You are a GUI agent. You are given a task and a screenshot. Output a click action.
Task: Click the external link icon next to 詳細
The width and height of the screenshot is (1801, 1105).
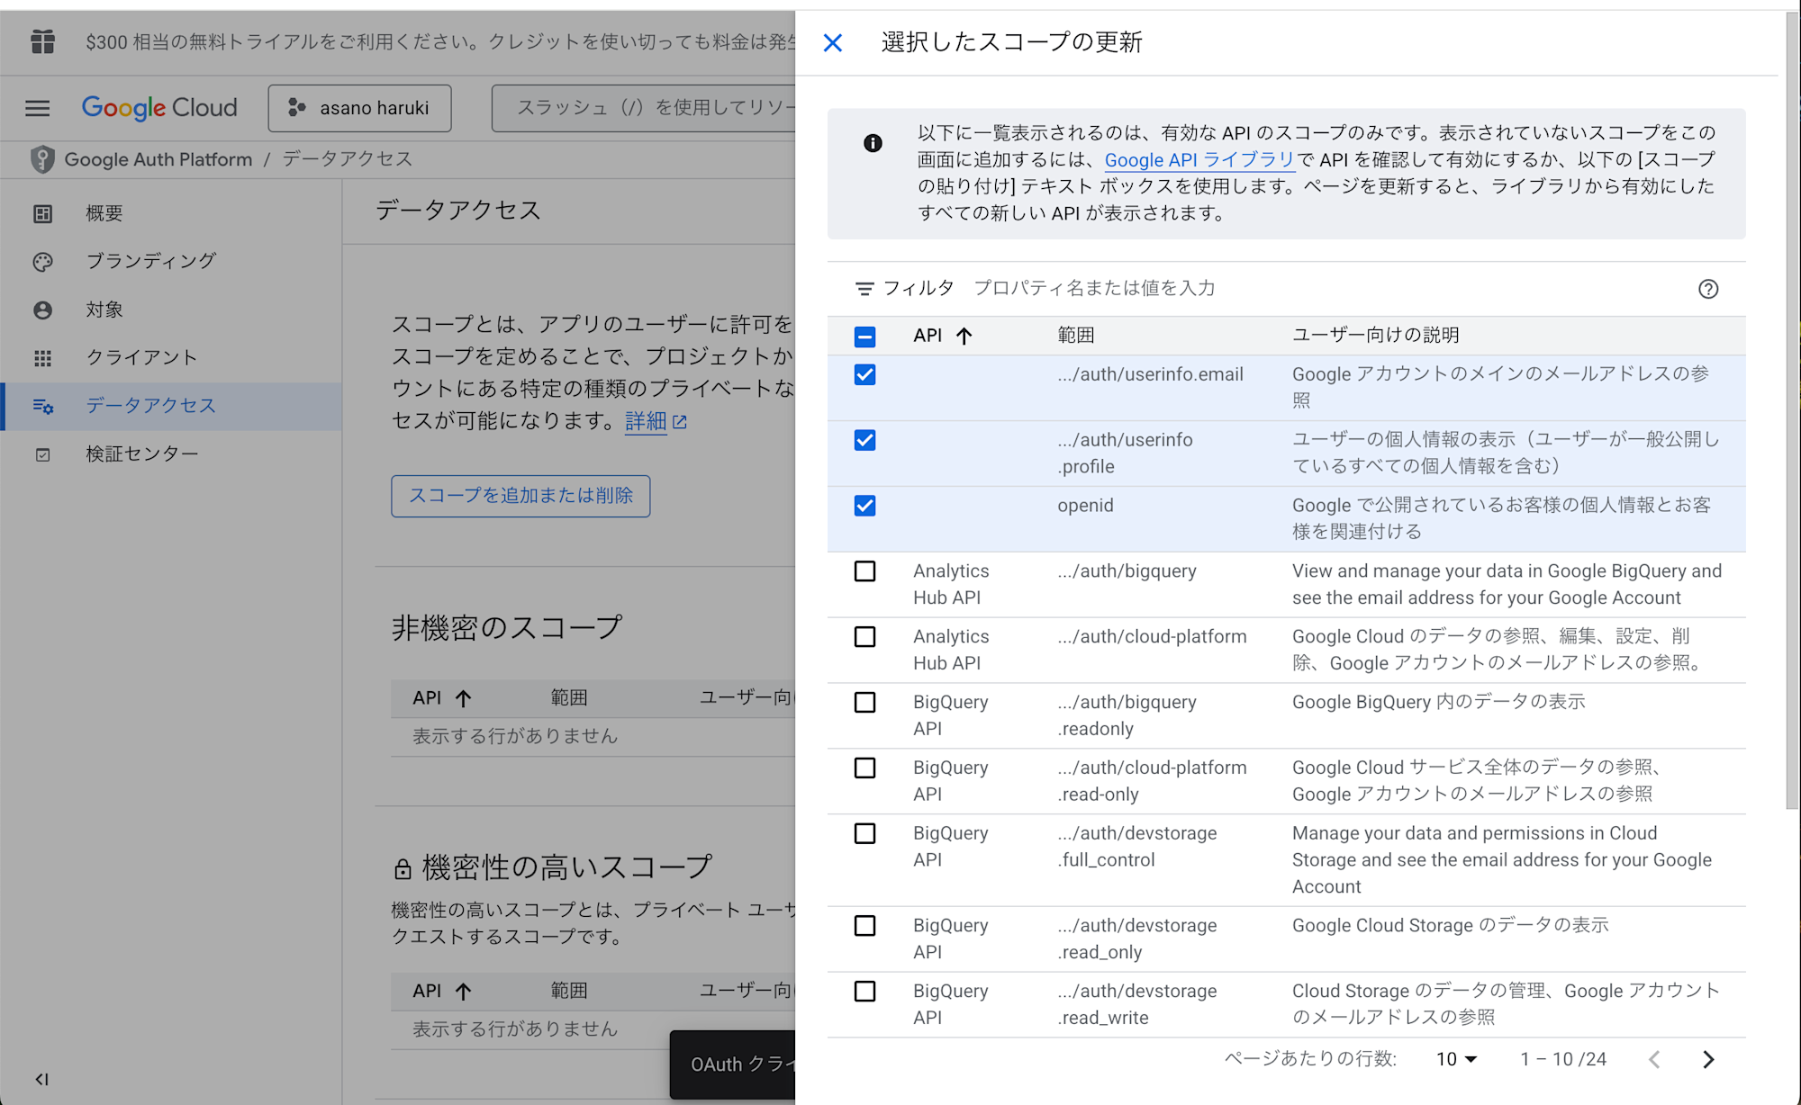(x=680, y=422)
